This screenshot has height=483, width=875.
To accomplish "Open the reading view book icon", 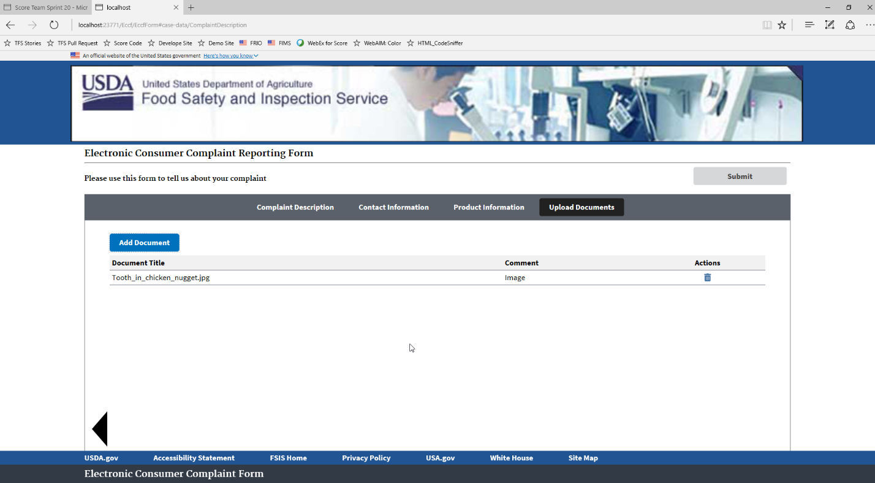I will point(767,25).
